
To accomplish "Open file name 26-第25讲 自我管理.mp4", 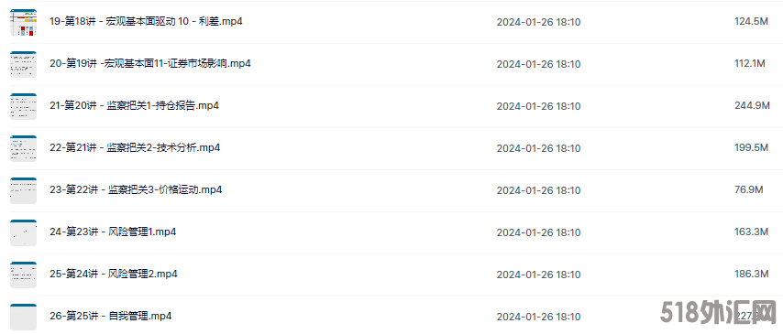I will point(111,316).
